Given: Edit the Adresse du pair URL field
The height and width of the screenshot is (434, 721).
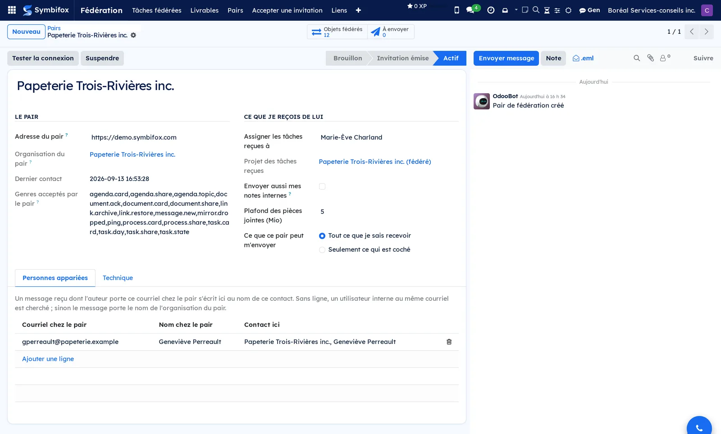Looking at the screenshot, I should pos(160,137).
